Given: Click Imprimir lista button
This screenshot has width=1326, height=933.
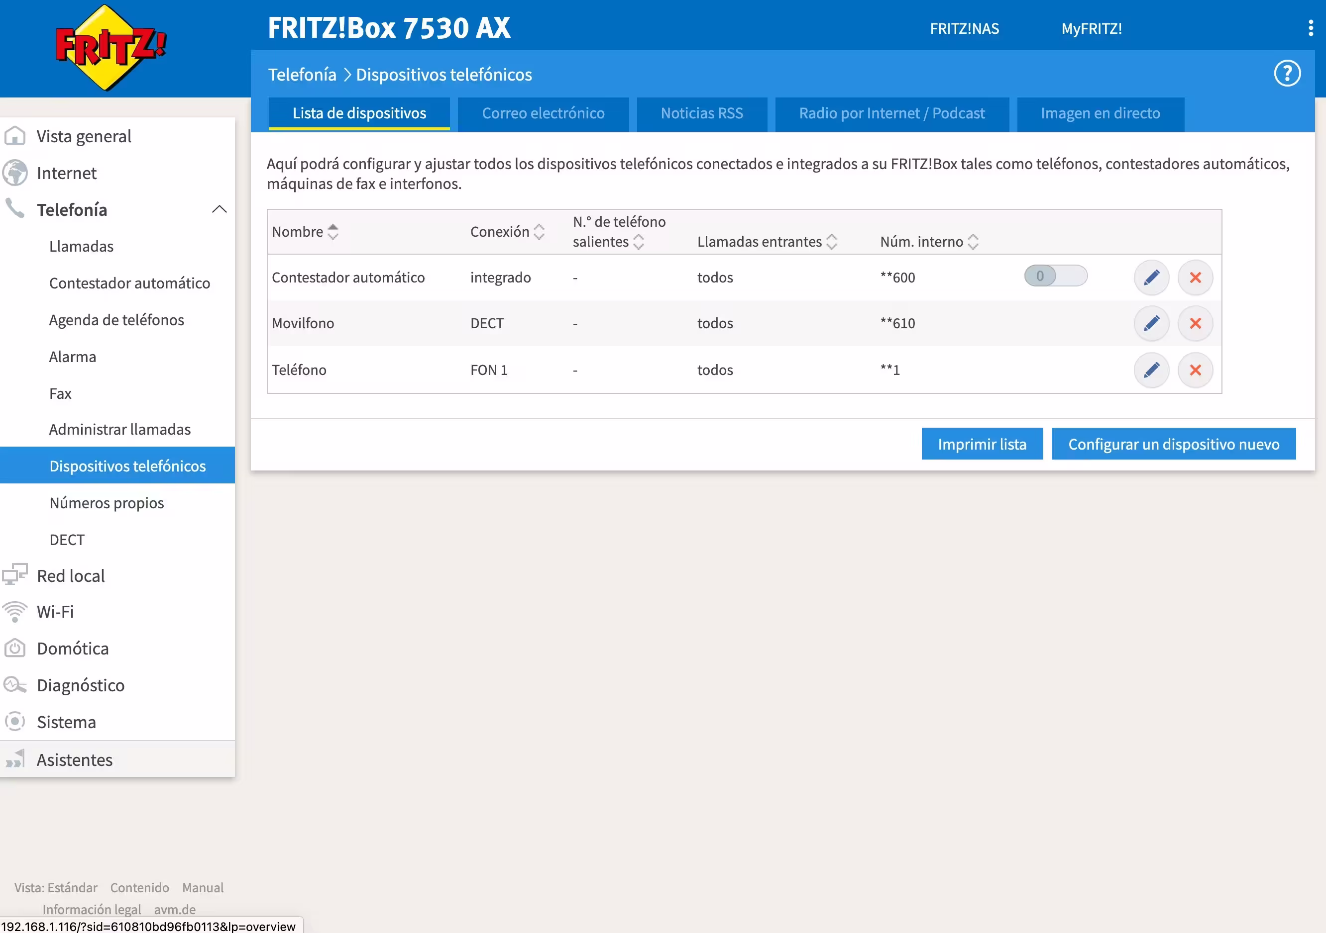Looking at the screenshot, I should click(982, 444).
